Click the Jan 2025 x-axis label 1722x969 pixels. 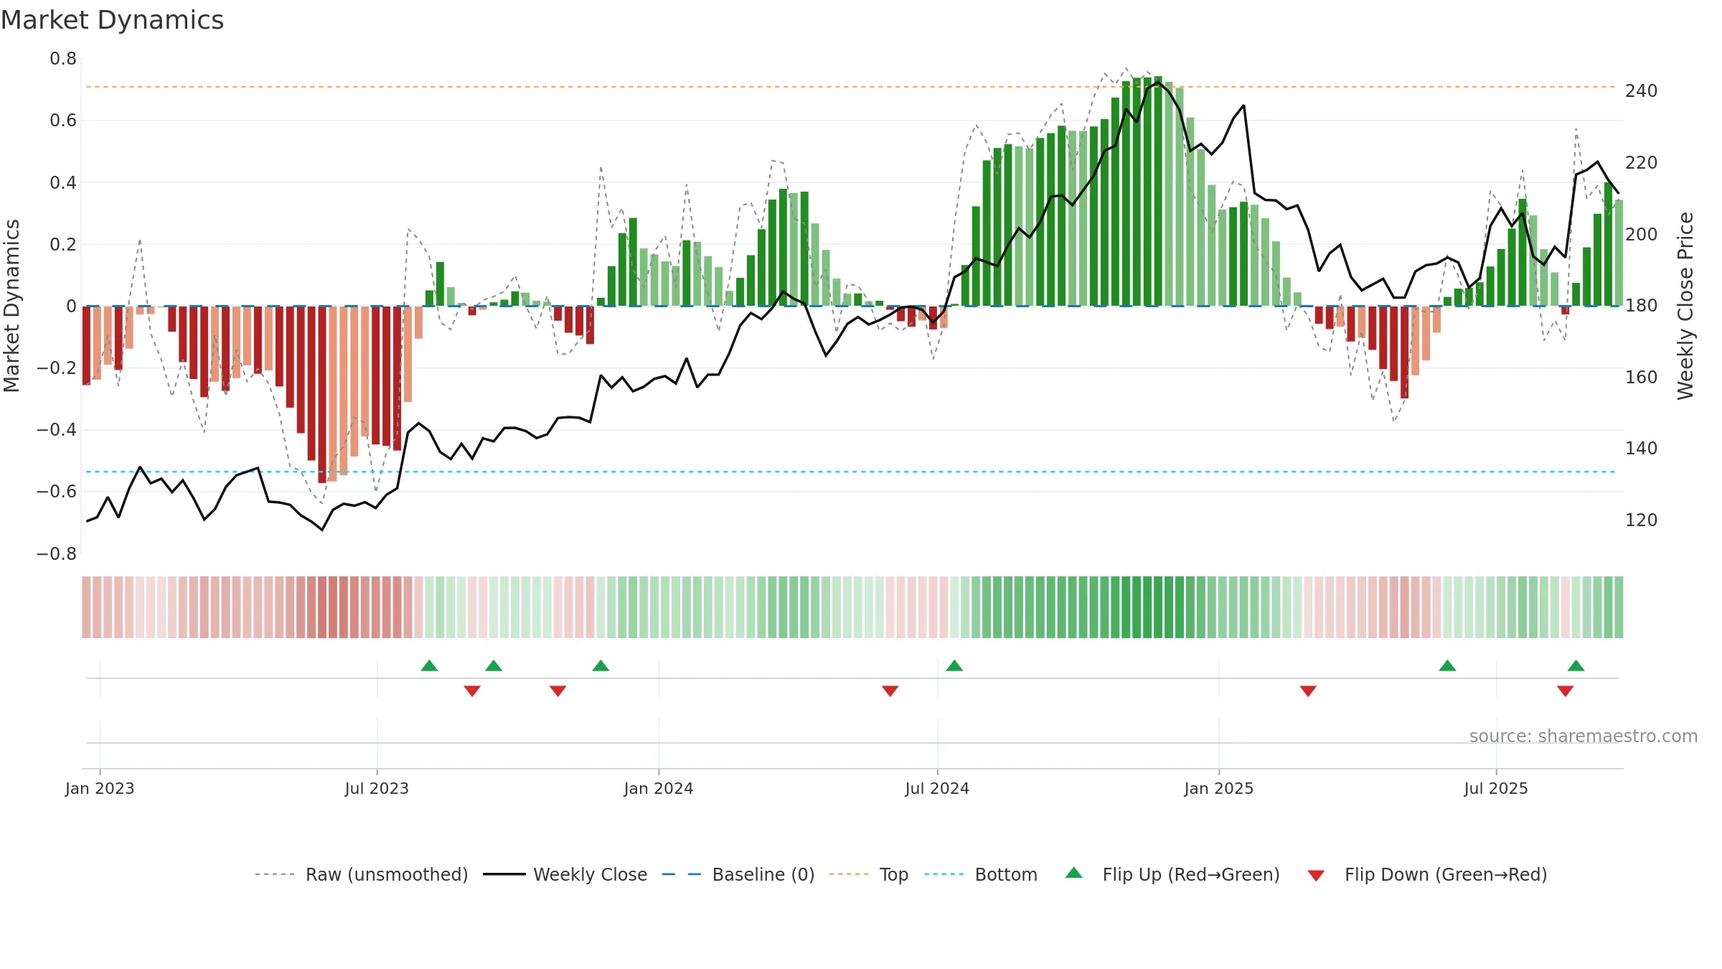tap(1219, 788)
